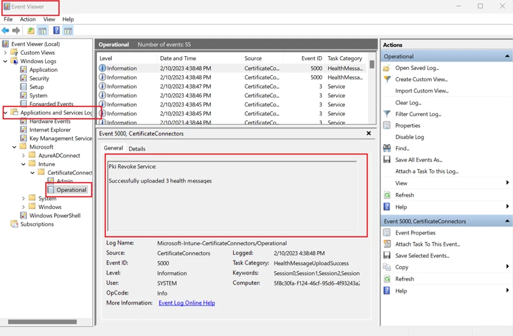Toggle the Action pane visibility toolbar button

[67, 31]
